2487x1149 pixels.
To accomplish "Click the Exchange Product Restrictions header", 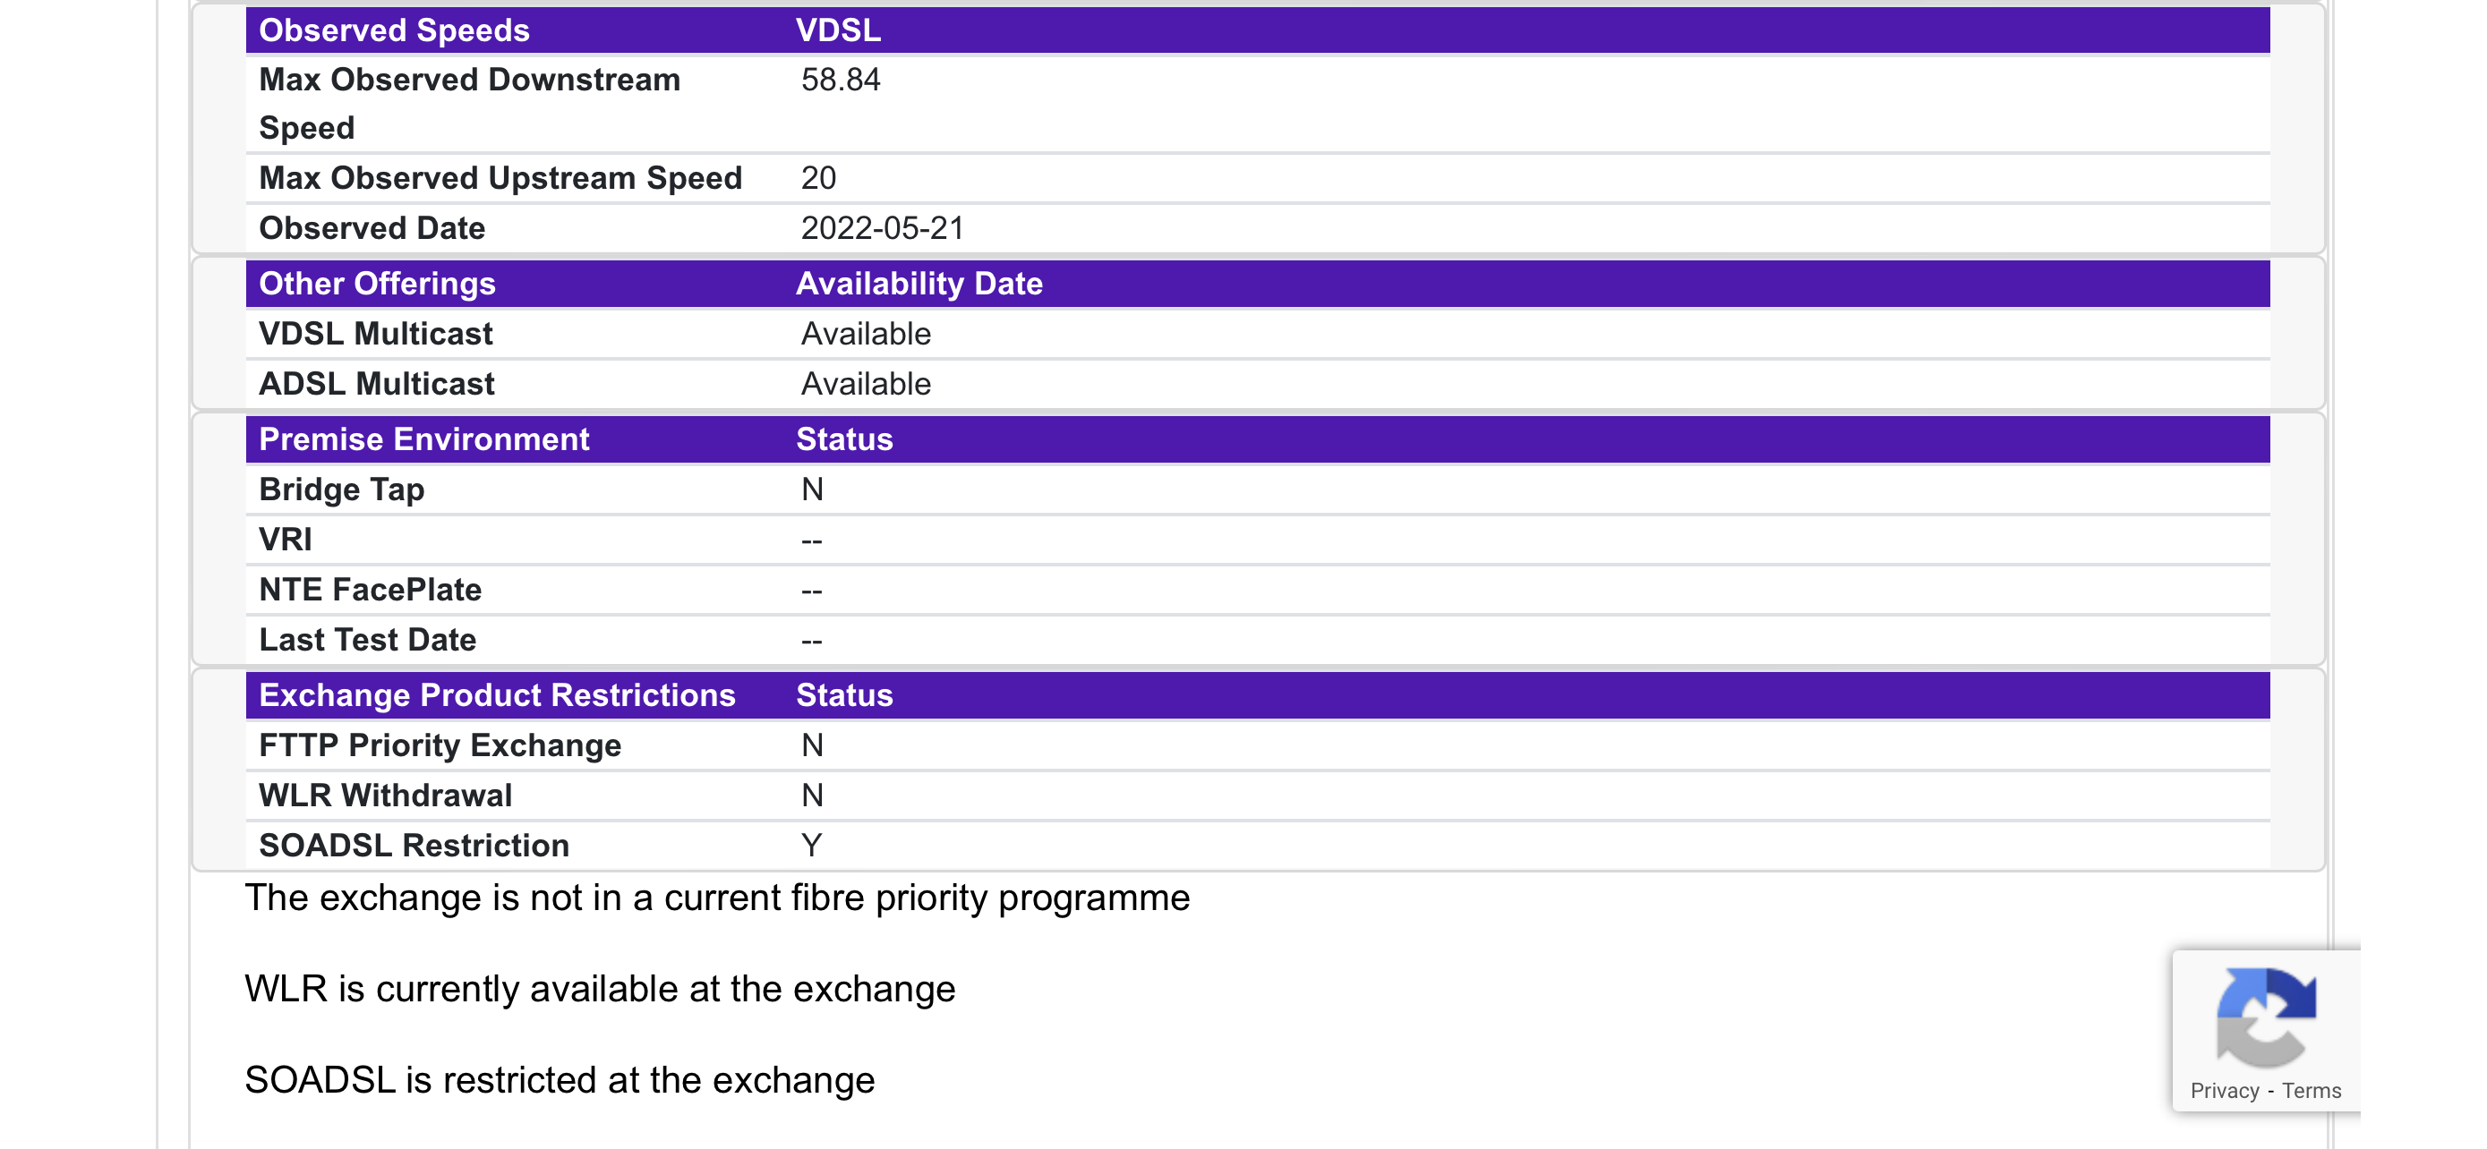I will coord(496,694).
